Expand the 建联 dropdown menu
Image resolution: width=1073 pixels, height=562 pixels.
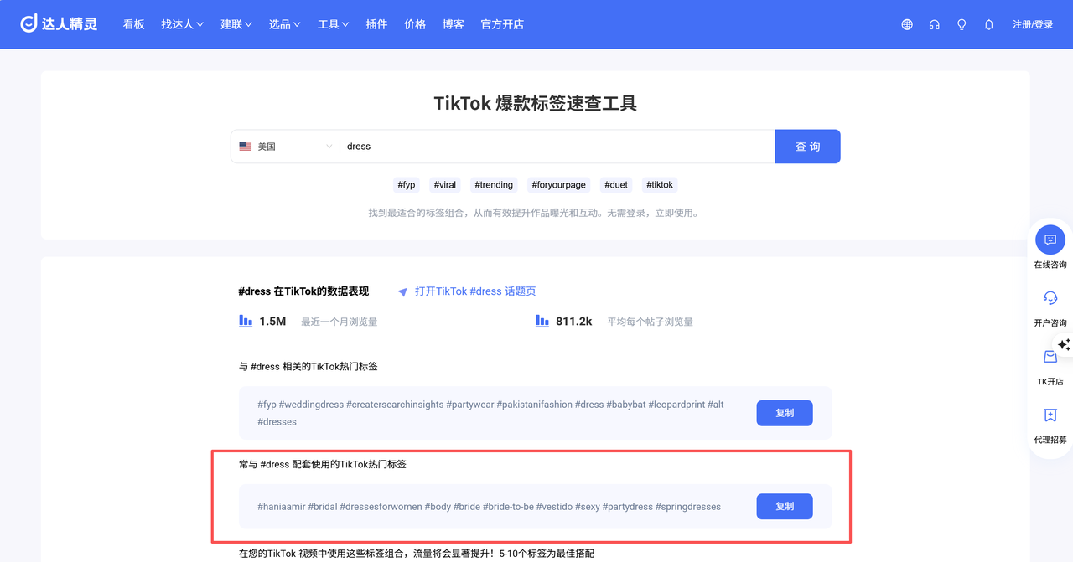pyautogui.click(x=236, y=24)
